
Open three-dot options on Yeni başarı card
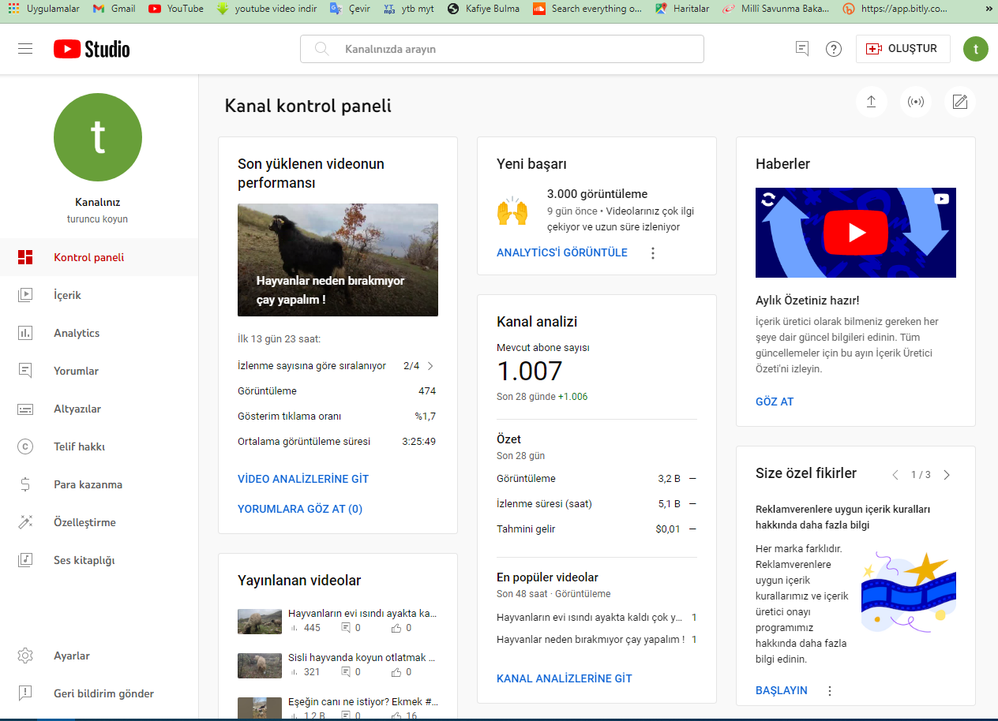coord(652,253)
